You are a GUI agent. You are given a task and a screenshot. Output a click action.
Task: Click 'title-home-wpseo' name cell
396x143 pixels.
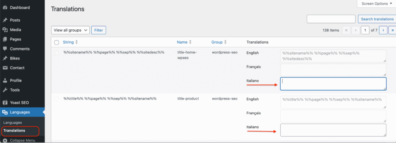[x=187, y=55]
